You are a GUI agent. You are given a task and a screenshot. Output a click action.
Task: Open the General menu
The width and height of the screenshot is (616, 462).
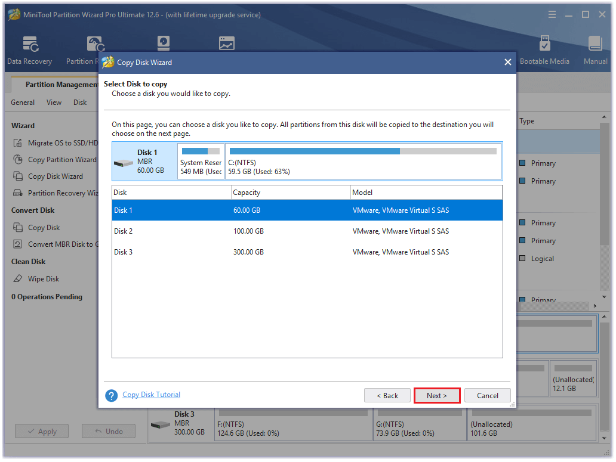click(x=23, y=103)
